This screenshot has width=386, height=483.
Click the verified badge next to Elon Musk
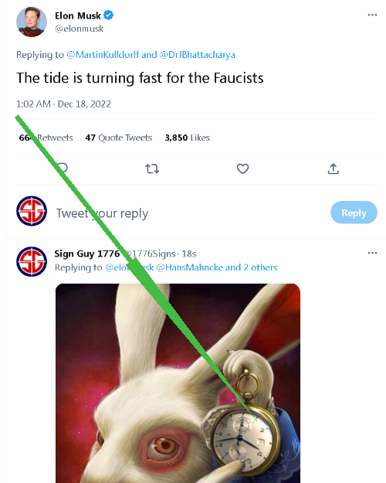[108, 15]
